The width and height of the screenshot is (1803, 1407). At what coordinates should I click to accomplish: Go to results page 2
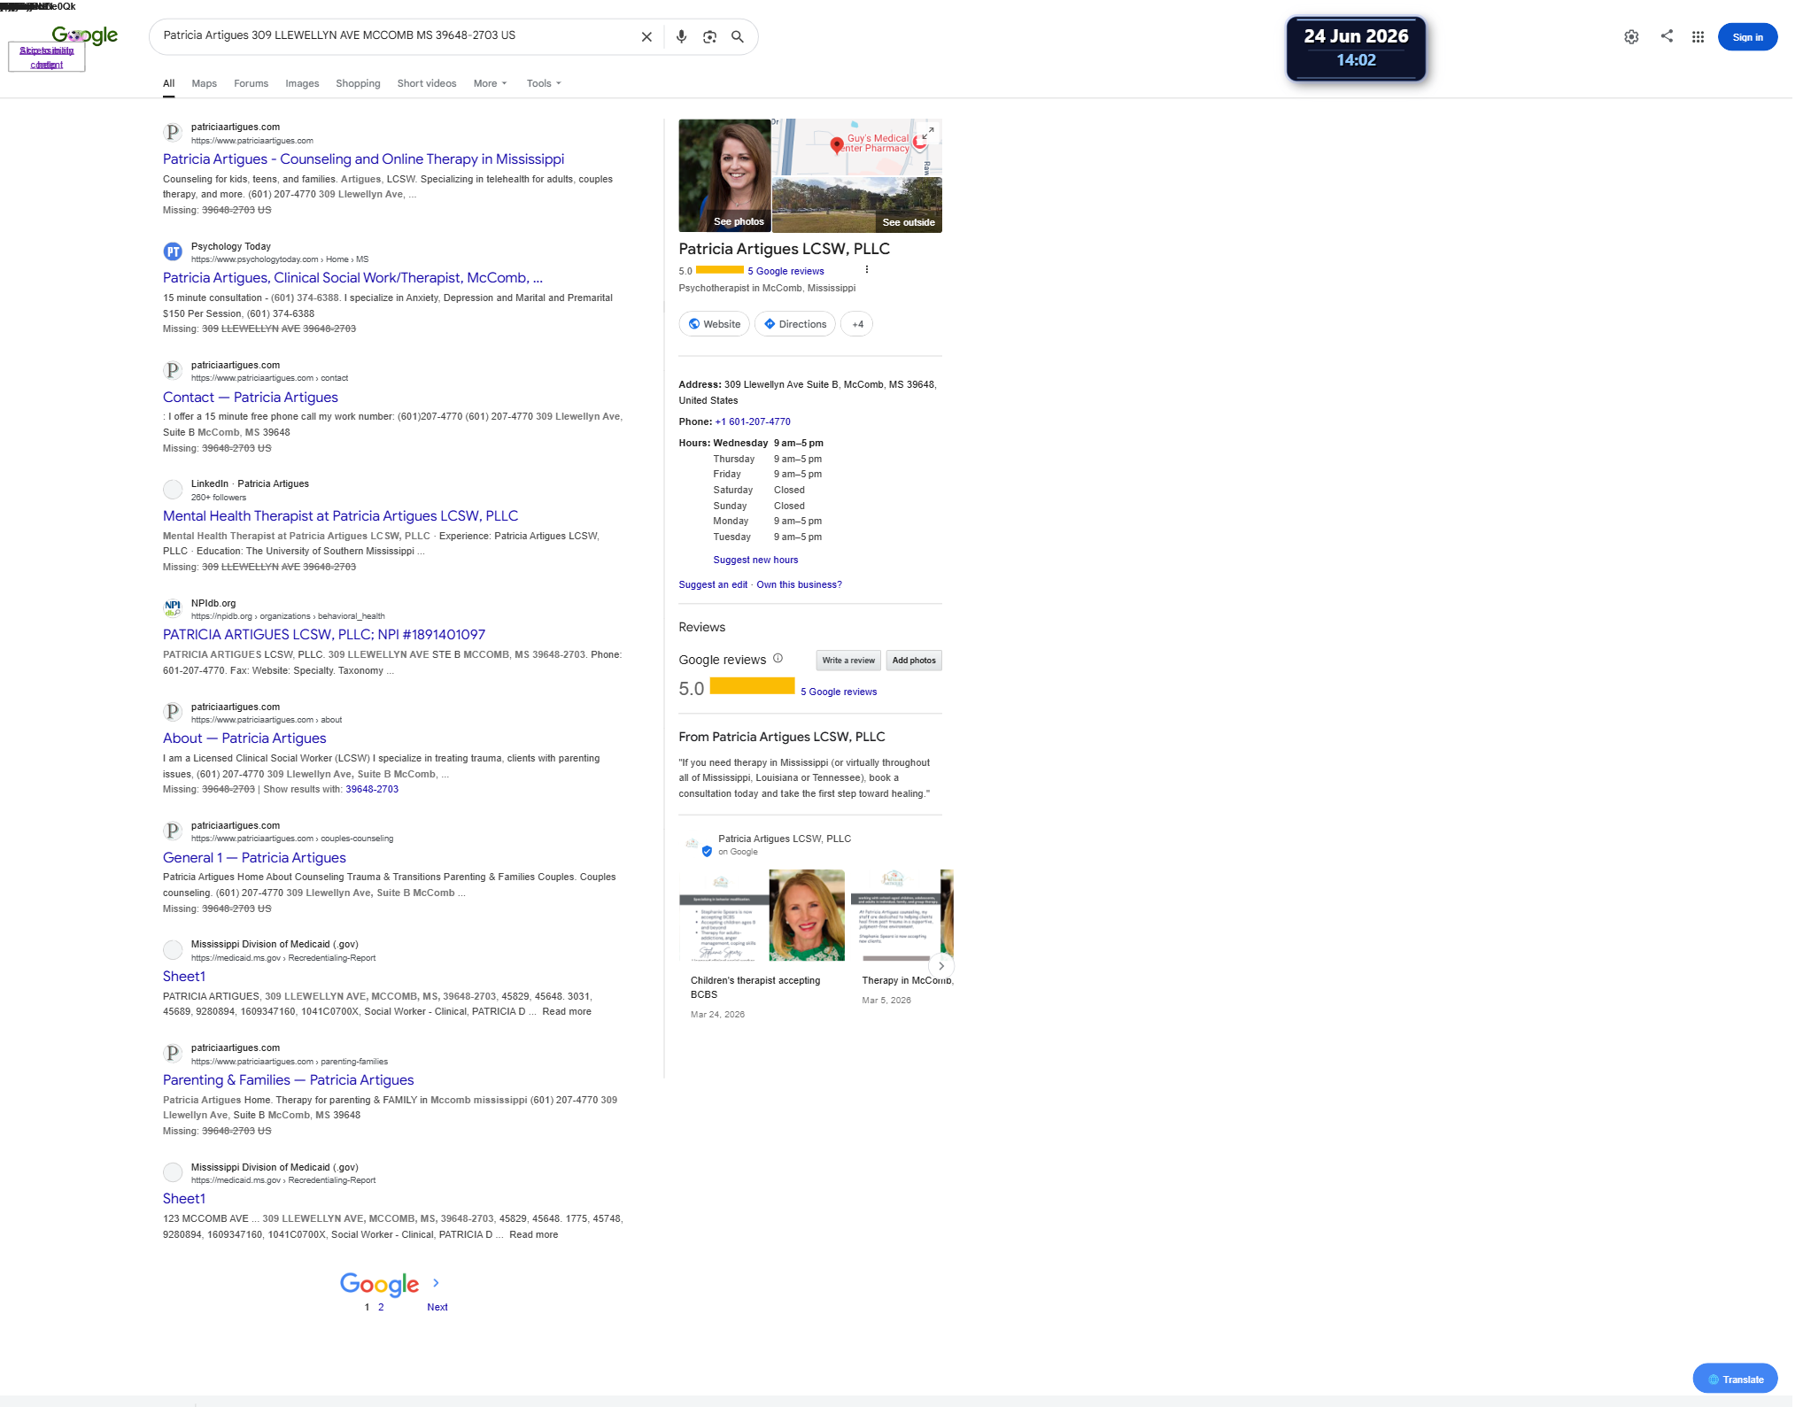(381, 1307)
